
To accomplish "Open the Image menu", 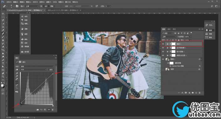I will (x=22, y=2).
